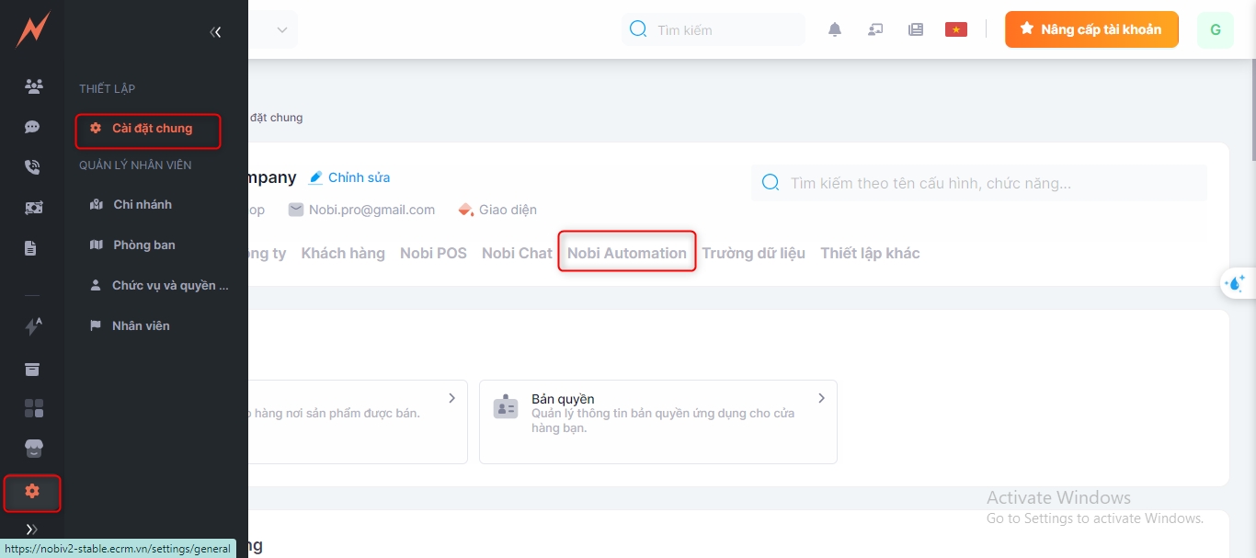Image resolution: width=1256 pixels, height=558 pixels.
Task: Switch to the Nobi Automation tab
Action: pyautogui.click(x=627, y=253)
